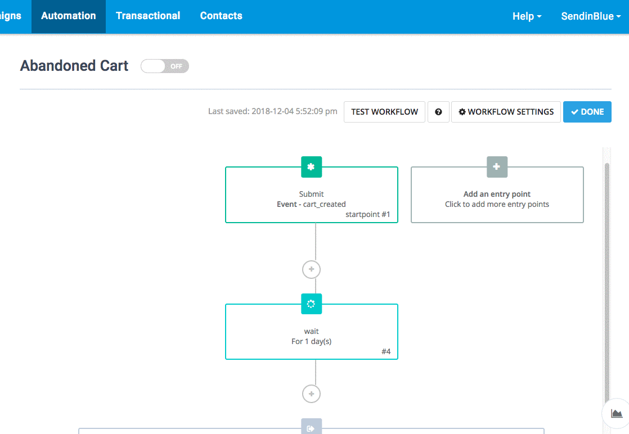Click the teal wait spinner icon
629x434 pixels.
pos(311,304)
